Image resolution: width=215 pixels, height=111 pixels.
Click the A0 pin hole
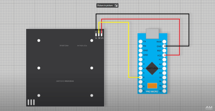164,73
